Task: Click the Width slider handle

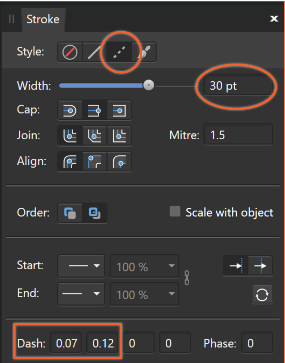Action: (149, 85)
